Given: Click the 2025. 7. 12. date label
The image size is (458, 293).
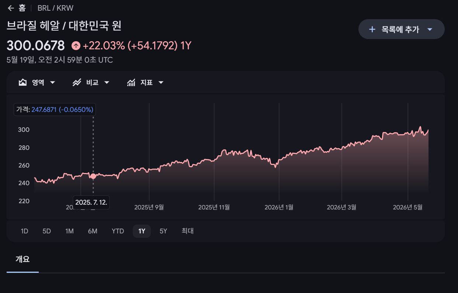Looking at the screenshot, I should (x=91, y=202).
